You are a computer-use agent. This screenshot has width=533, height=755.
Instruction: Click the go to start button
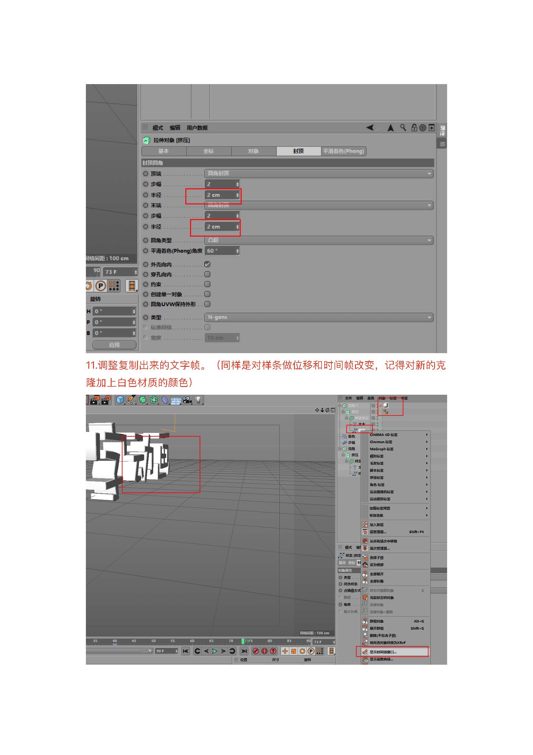pyautogui.click(x=186, y=651)
